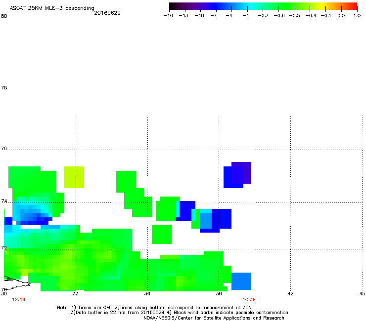Click the longitude label 42
This screenshot has height=321, width=366.
click(290, 293)
